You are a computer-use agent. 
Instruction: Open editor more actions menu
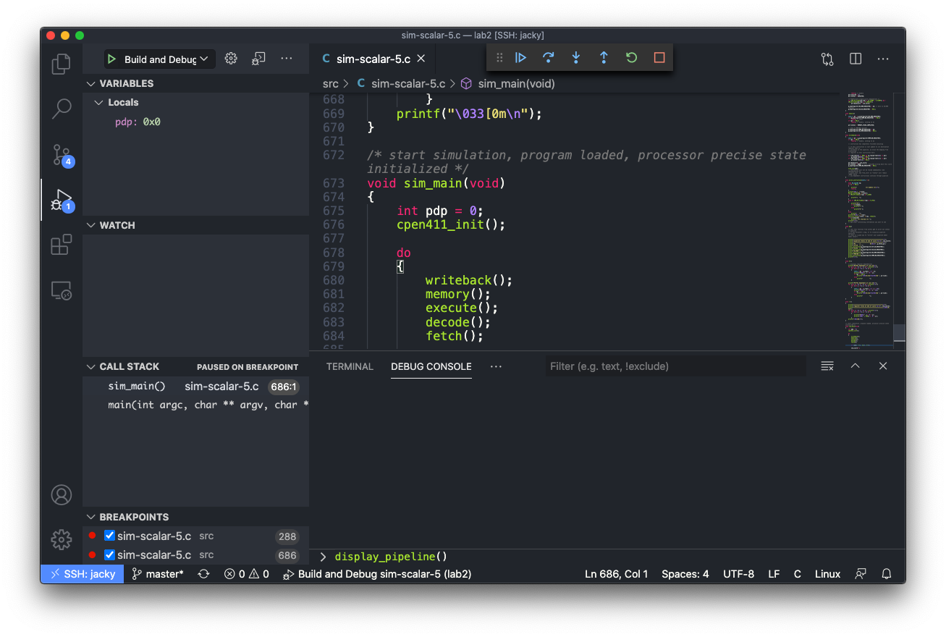(x=883, y=59)
